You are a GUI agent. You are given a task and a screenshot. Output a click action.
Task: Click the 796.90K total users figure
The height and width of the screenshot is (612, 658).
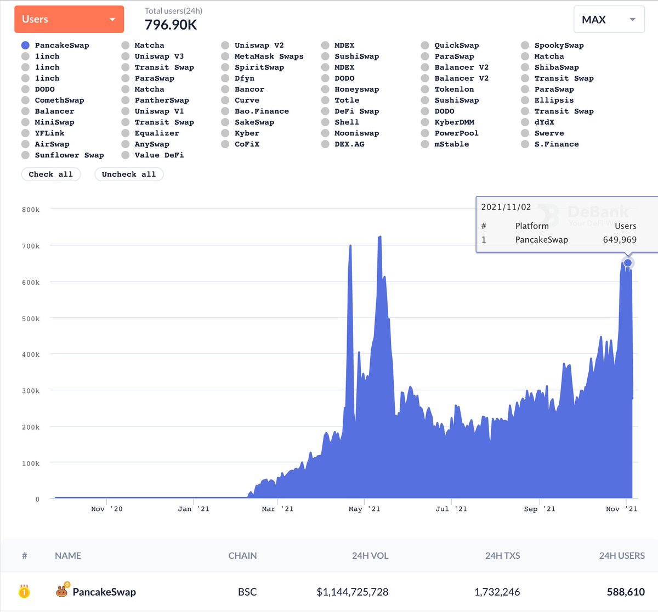point(171,25)
